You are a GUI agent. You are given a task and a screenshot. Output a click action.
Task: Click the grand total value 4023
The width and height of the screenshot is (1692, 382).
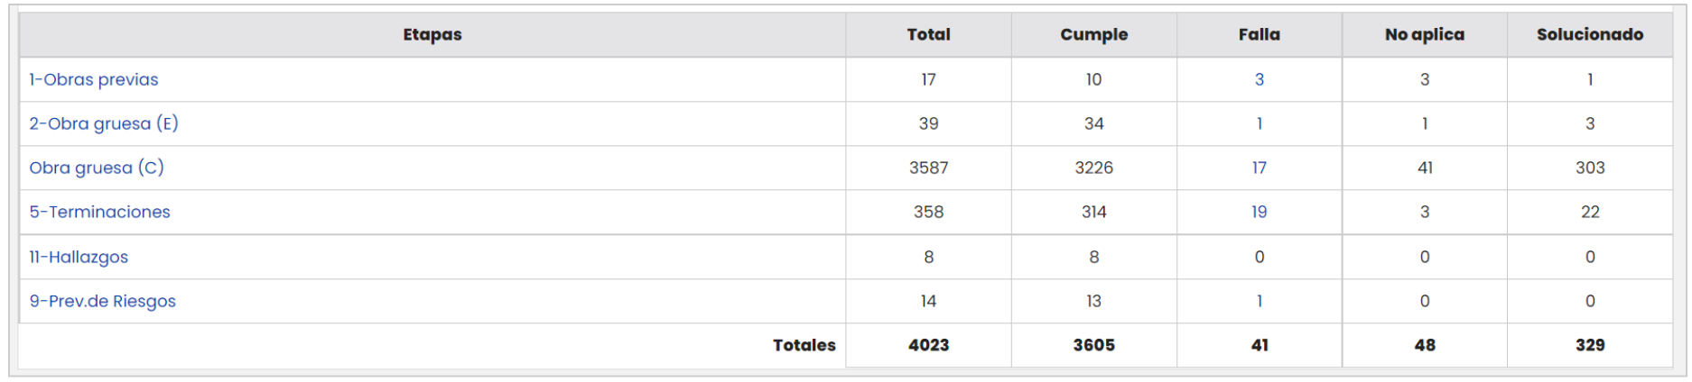[x=928, y=345]
